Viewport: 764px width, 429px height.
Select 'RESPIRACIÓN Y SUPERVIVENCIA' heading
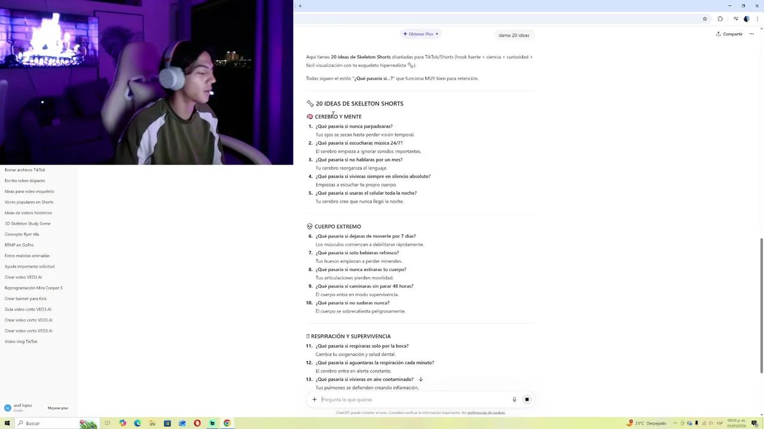click(350, 337)
